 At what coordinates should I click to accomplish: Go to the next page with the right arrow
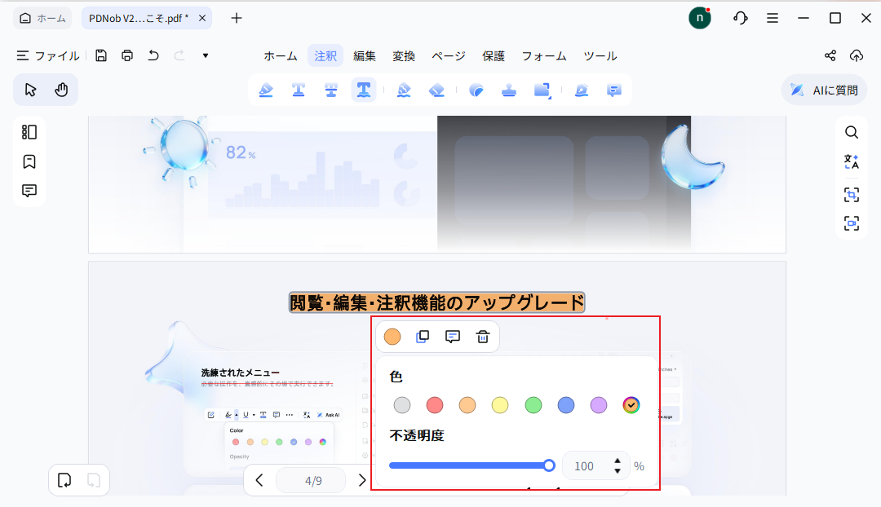click(362, 480)
